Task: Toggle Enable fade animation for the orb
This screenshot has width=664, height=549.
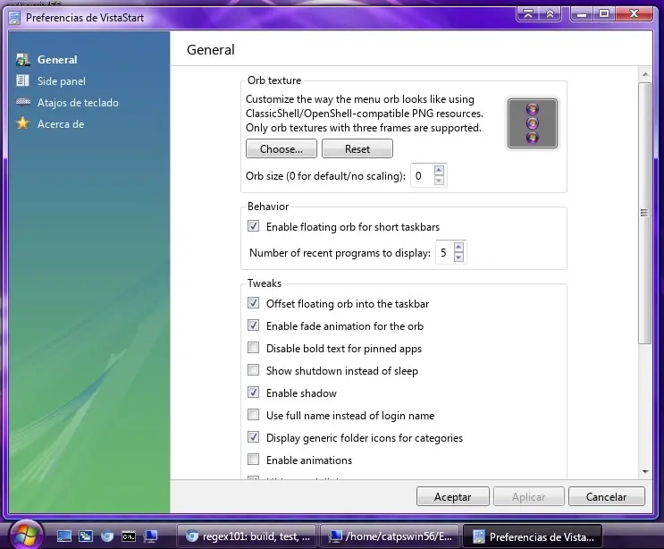Action: [x=253, y=325]
